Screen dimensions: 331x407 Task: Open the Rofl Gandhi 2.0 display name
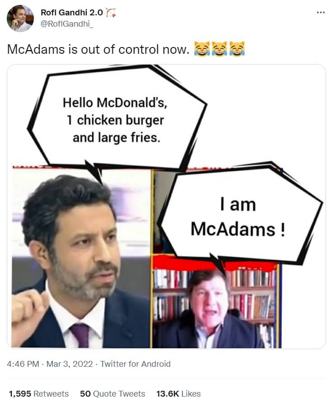(x=72, y=12)
